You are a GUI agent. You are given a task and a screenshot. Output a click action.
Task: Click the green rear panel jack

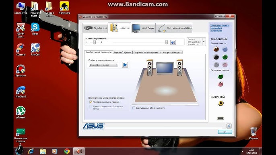click(225, 57)
